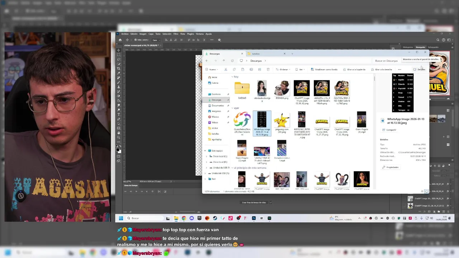Select the Hand tool
Viewport: 459px width, 258px height.
click(x=119, y=133)
